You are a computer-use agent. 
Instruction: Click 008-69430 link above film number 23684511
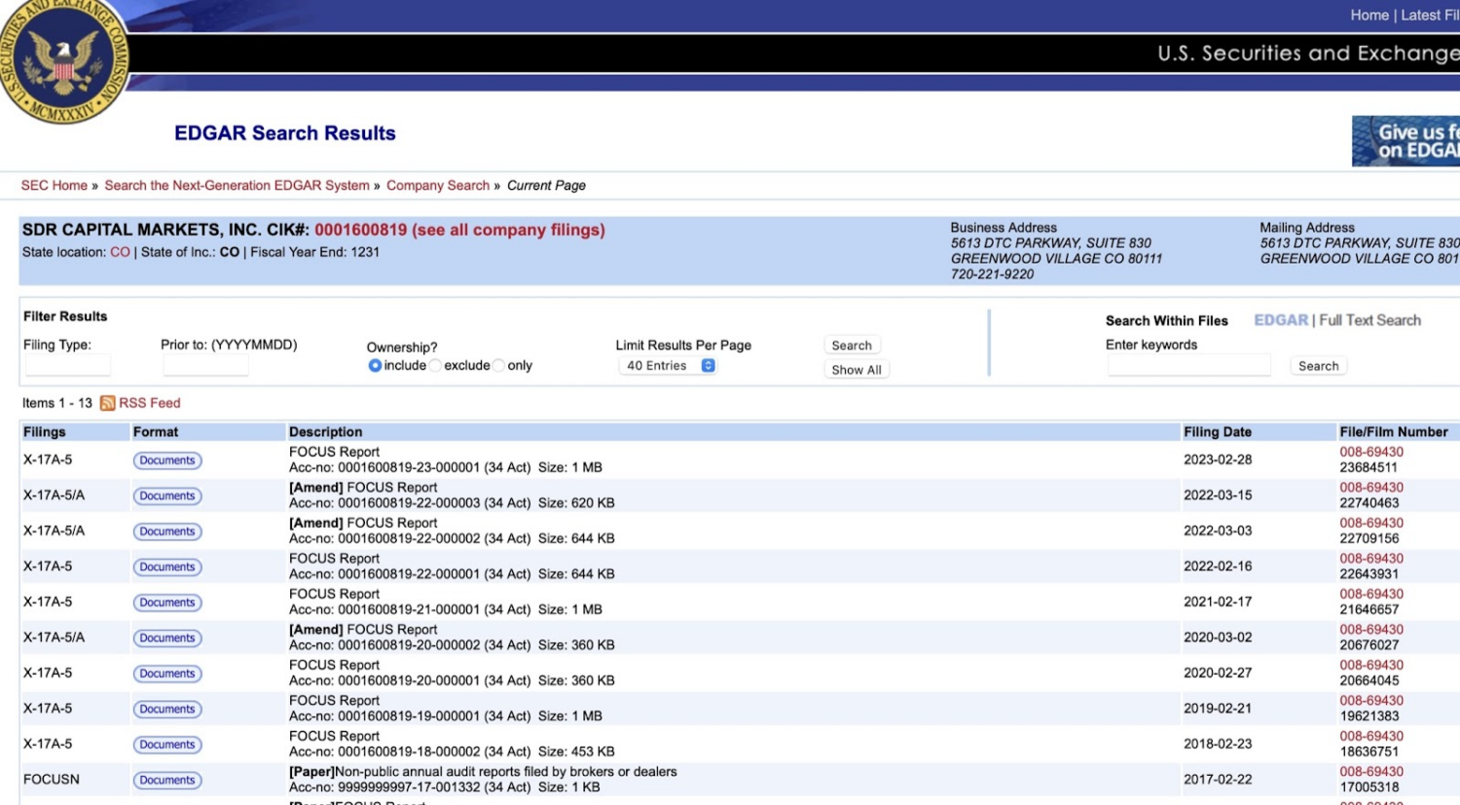coord(1371,452)
